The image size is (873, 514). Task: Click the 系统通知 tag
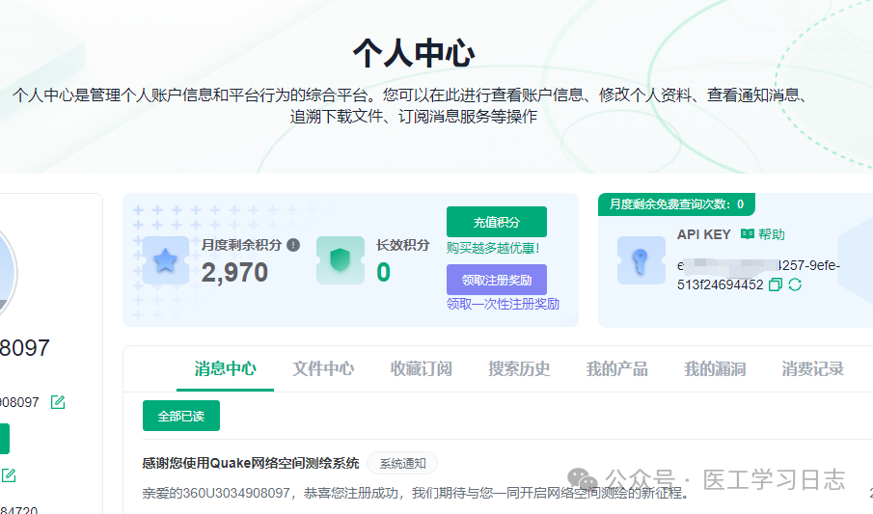point(402,463)
